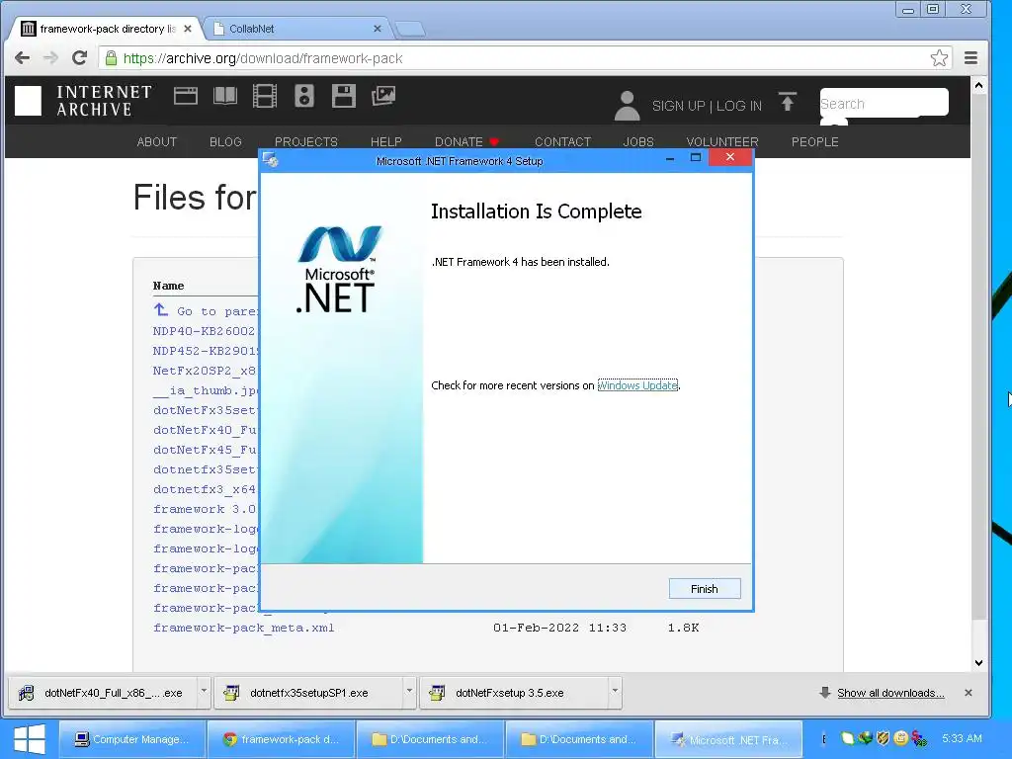Open a new Chrome tab
This screenshot has width=1012, height=759.
(x=410, y=29)
